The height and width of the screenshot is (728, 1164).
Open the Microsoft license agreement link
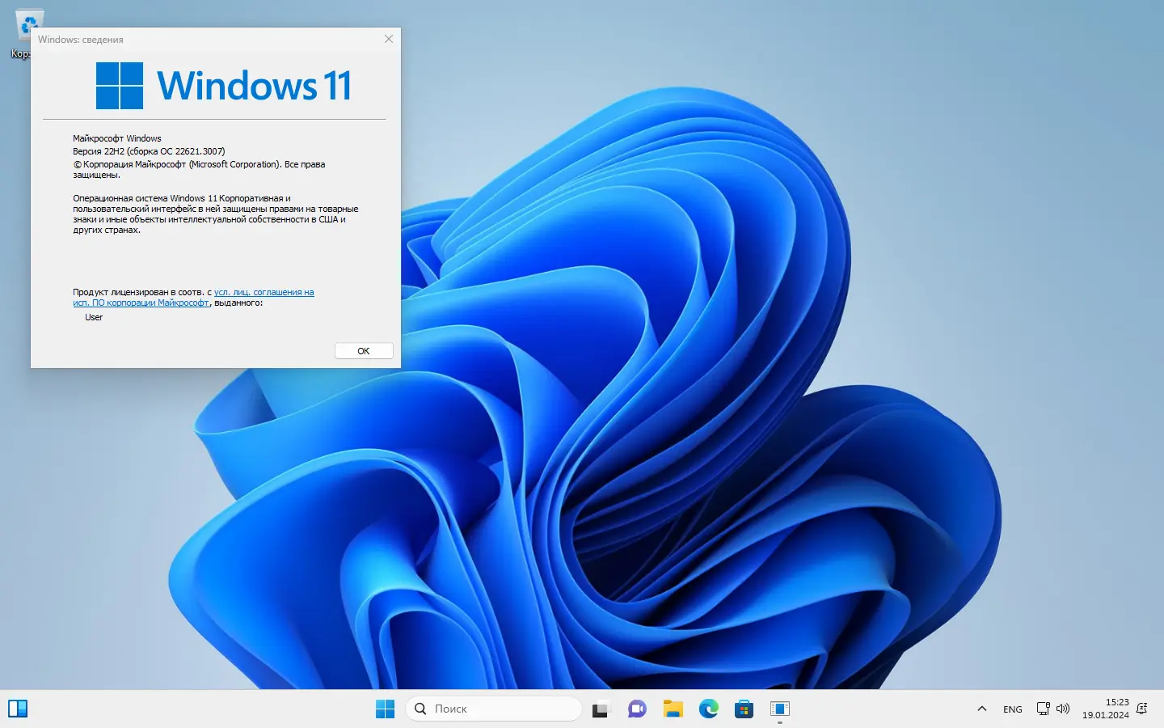(264, 293)
